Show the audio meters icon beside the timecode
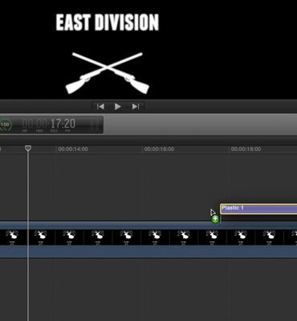The width and height of the screenshot is (297, 321). tap(96, 125)
